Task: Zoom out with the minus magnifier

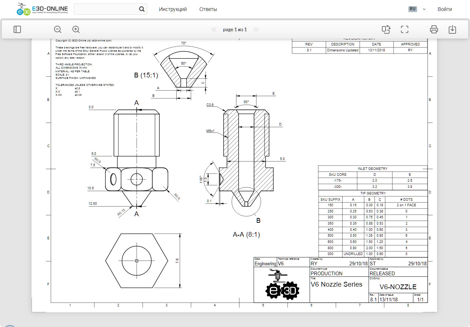Action: [58, 29]
